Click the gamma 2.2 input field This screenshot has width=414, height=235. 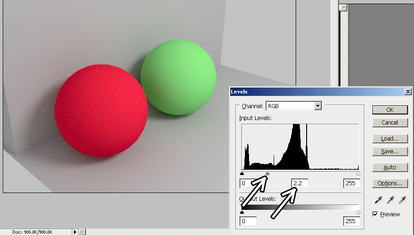coord(300,183)
